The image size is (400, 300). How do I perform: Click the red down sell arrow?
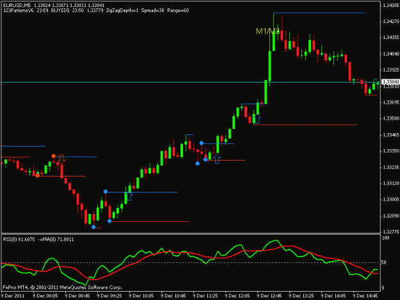click(x=61, y=159)
